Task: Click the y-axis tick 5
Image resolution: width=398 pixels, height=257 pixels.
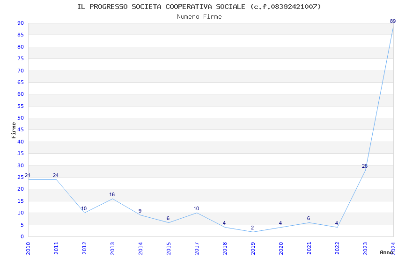Action: click(x=22, y=225)
